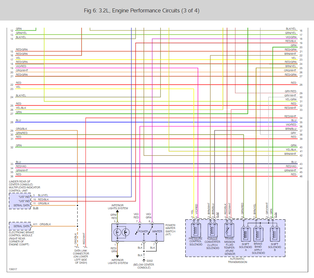Image resolution: width=314 pixels, height=278 pixels.
Task: Click the left-side ORG/WHT wire label at row 20
Action: coord(22,70)
